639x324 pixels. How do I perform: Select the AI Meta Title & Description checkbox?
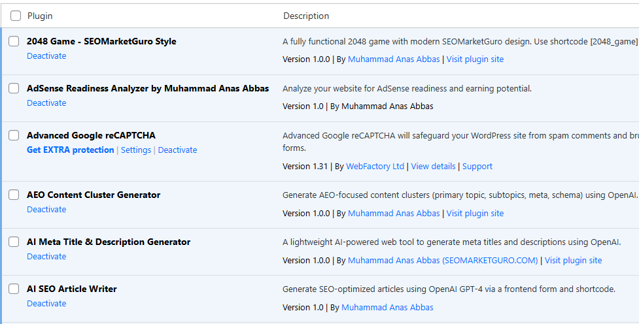[14, 242]
